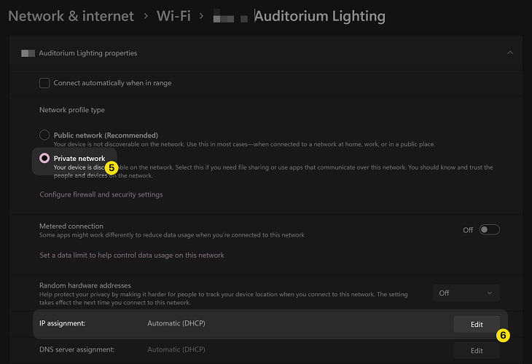Choose the Private network profile type
The image size is (532, 364).
[x=44, y=158]
